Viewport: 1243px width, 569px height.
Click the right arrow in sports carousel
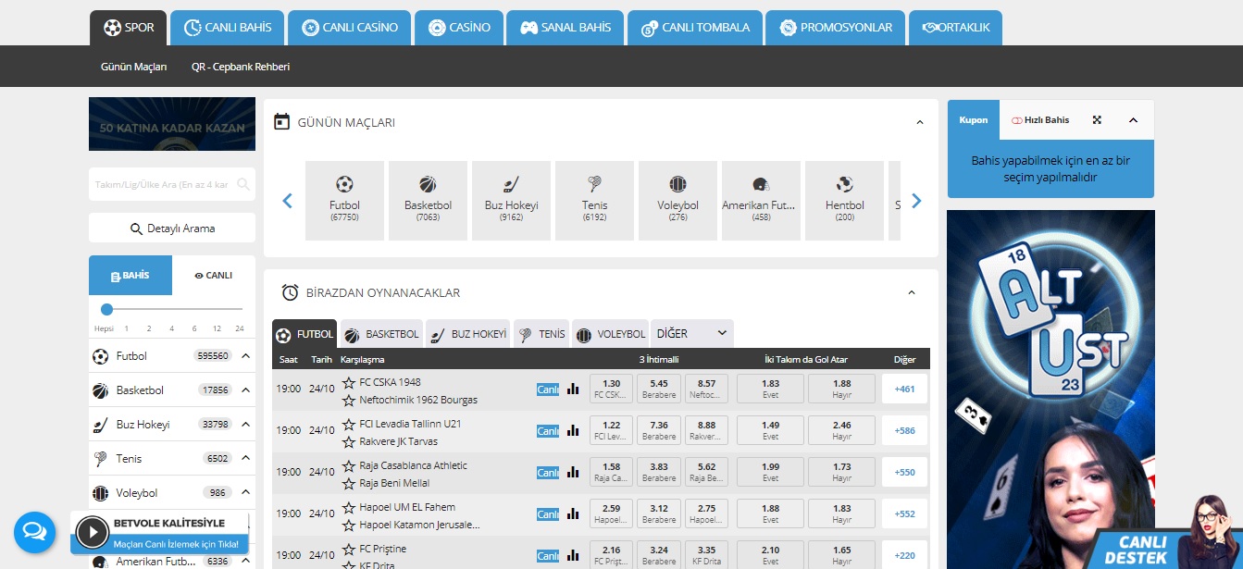(916, 201)
